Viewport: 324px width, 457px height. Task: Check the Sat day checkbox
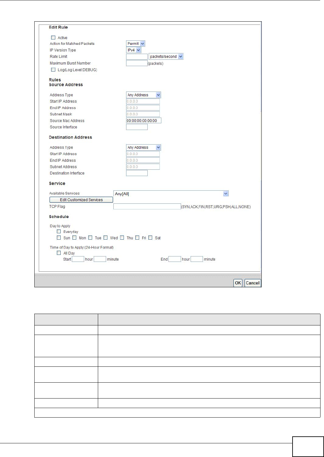(x=150, y=237)
